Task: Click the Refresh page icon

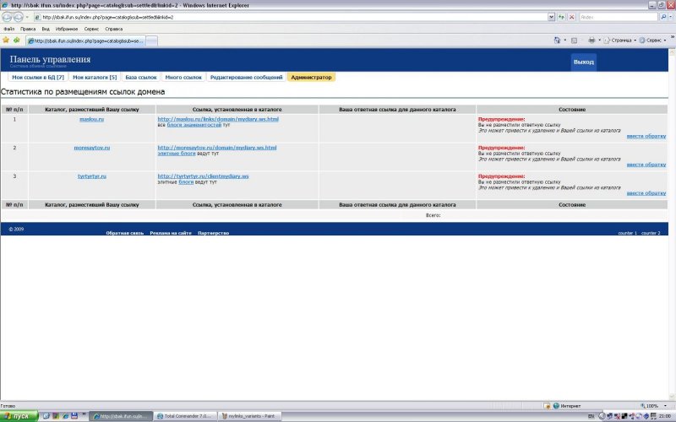Action: [x=562, y=17]
